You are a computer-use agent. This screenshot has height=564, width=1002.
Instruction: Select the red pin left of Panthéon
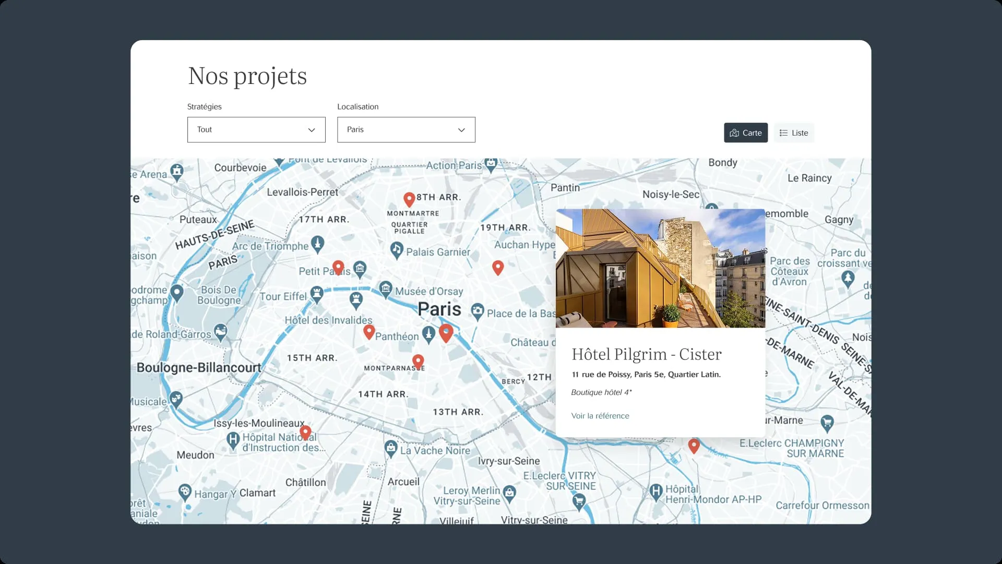pos(369,332)
